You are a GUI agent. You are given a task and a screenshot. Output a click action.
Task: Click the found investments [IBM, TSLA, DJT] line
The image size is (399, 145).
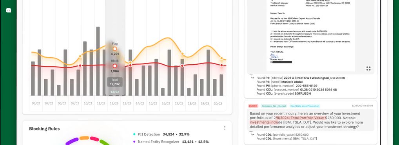(x=287, y=138)
